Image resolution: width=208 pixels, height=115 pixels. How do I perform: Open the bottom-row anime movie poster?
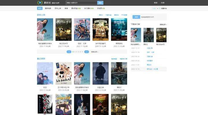pos(64,104)
